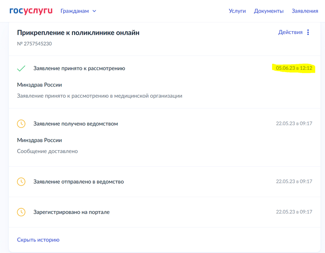
Task: Select Минздрав России above Сообщение доставлено
Action: (39, 140)
